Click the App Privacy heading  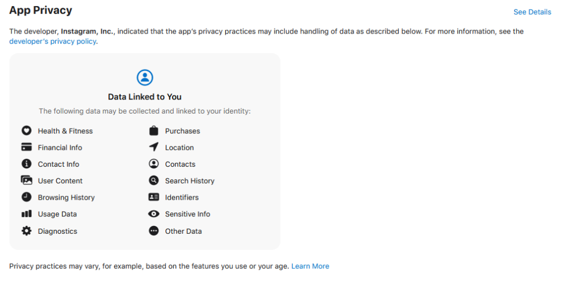click(x=41, y=10)
